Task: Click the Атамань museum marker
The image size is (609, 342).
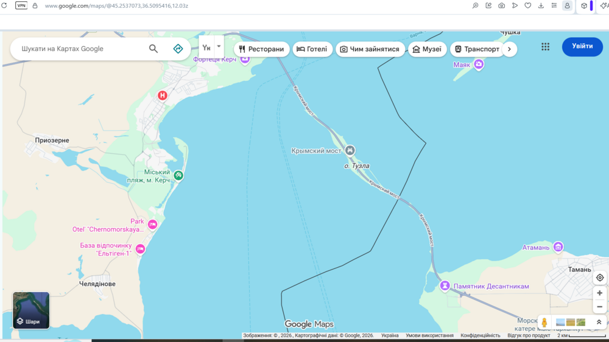Action: pos(558,246)
